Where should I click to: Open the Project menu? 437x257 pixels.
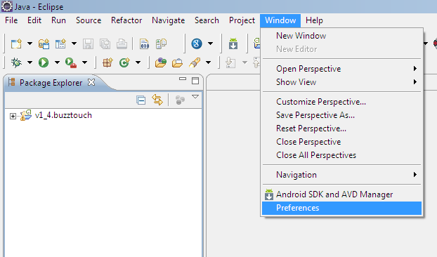tap(242, 20)
